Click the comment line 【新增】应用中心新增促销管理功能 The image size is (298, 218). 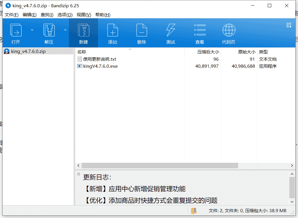(135, 189)
